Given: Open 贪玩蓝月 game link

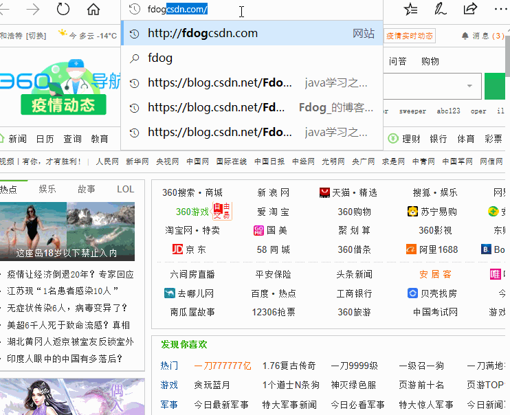Looking at the screenshot, I should (212, 385).
